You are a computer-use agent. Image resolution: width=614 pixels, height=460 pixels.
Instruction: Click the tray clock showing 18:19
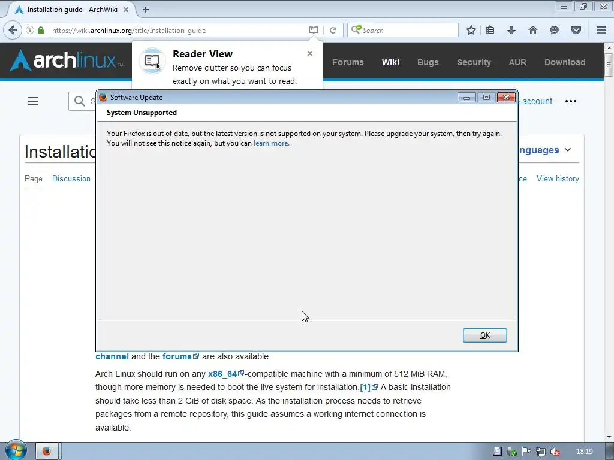tap(584, 452)
